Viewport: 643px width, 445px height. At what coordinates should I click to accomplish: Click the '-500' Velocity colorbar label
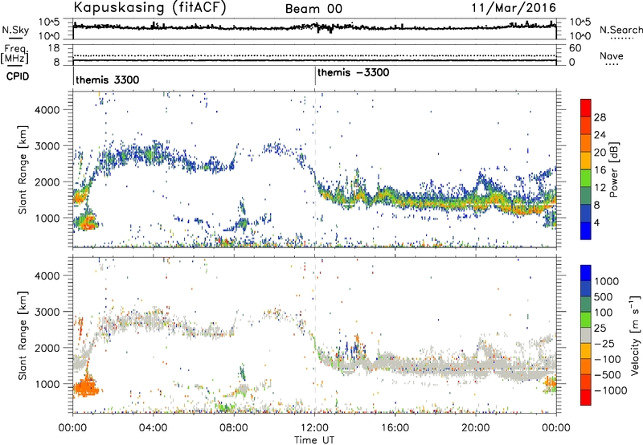pyautogui.click(x=607, y=375)
